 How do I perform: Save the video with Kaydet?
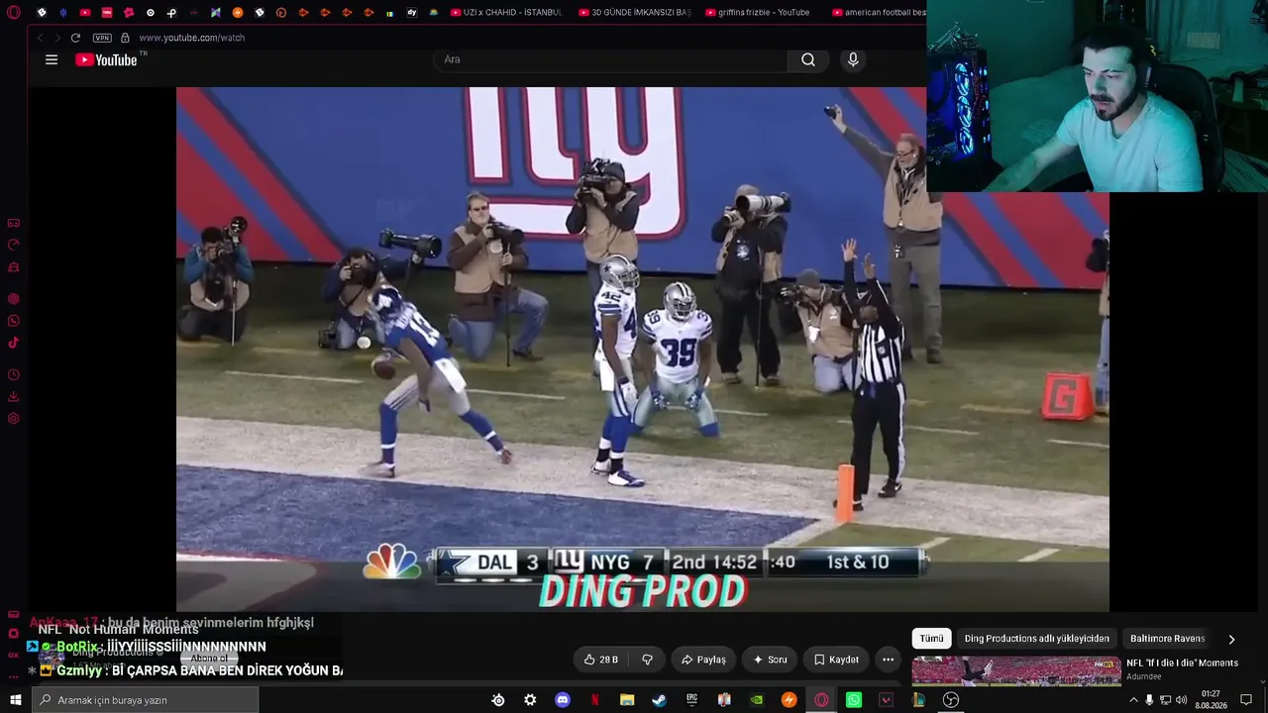point(836,660)
